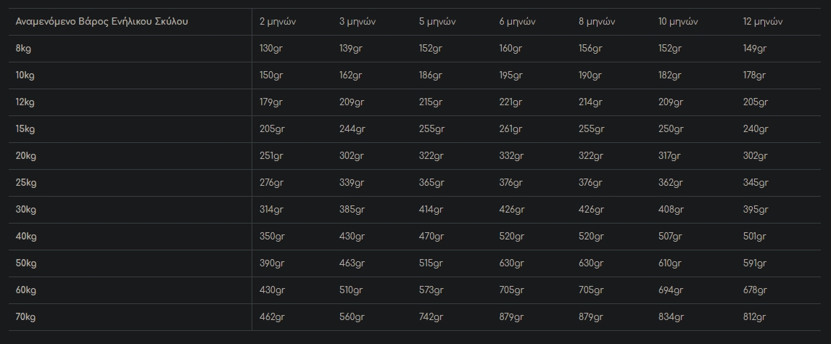Select the 345gr cell in 25kg row
Screen dimensions: 831x344
[x=755, y=183]
